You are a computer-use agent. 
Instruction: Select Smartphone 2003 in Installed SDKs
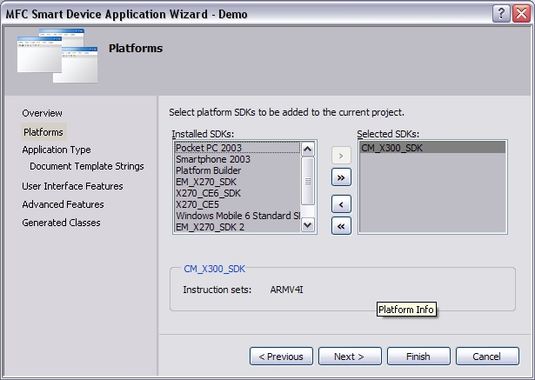(x=237, y=159)
